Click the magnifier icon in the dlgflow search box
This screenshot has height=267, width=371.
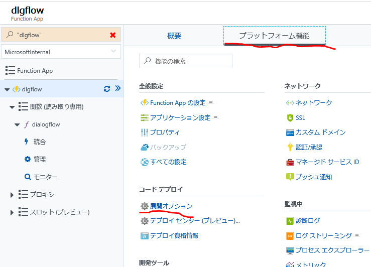pyautogui.click(x=10, y=35)
